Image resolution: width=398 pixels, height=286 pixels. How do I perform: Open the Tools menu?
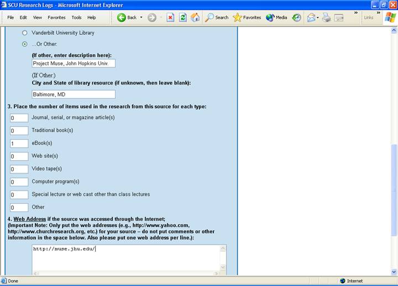click(x=76, y=18)
